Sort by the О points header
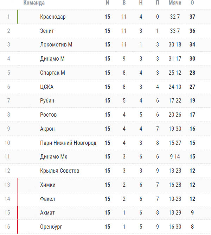This screenshot has width=211, height=235. pos(192,3)
